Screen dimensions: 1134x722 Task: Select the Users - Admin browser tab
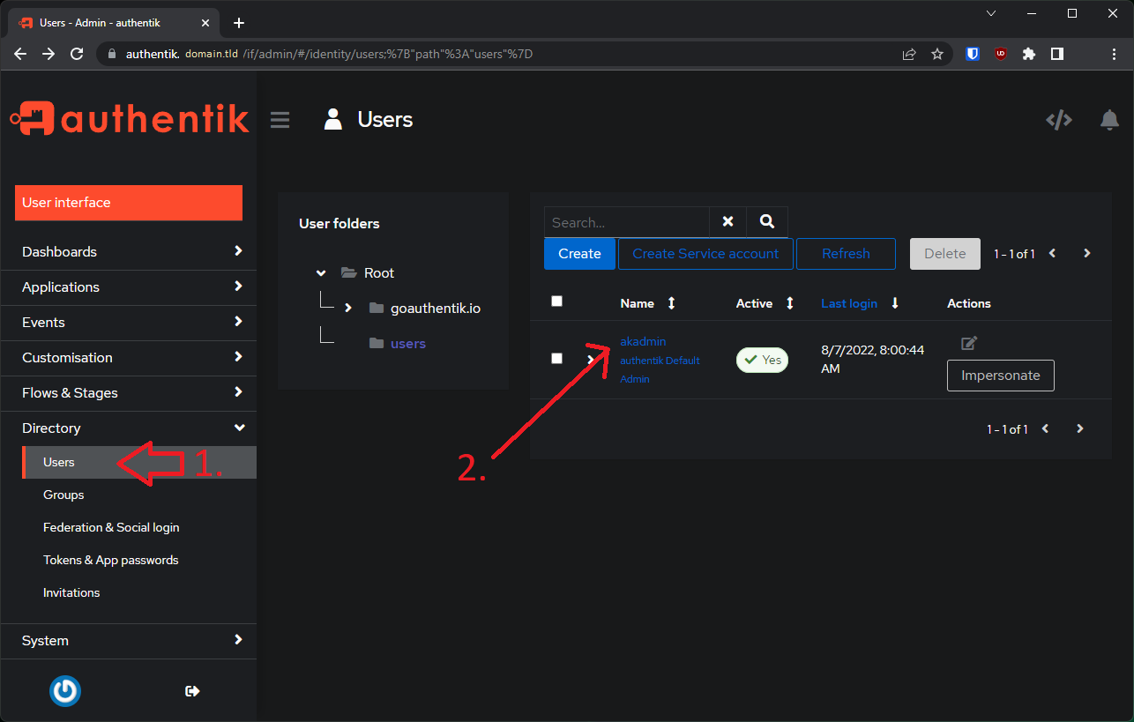coord(115,23)
